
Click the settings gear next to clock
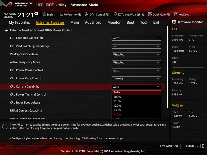[36, 14]
